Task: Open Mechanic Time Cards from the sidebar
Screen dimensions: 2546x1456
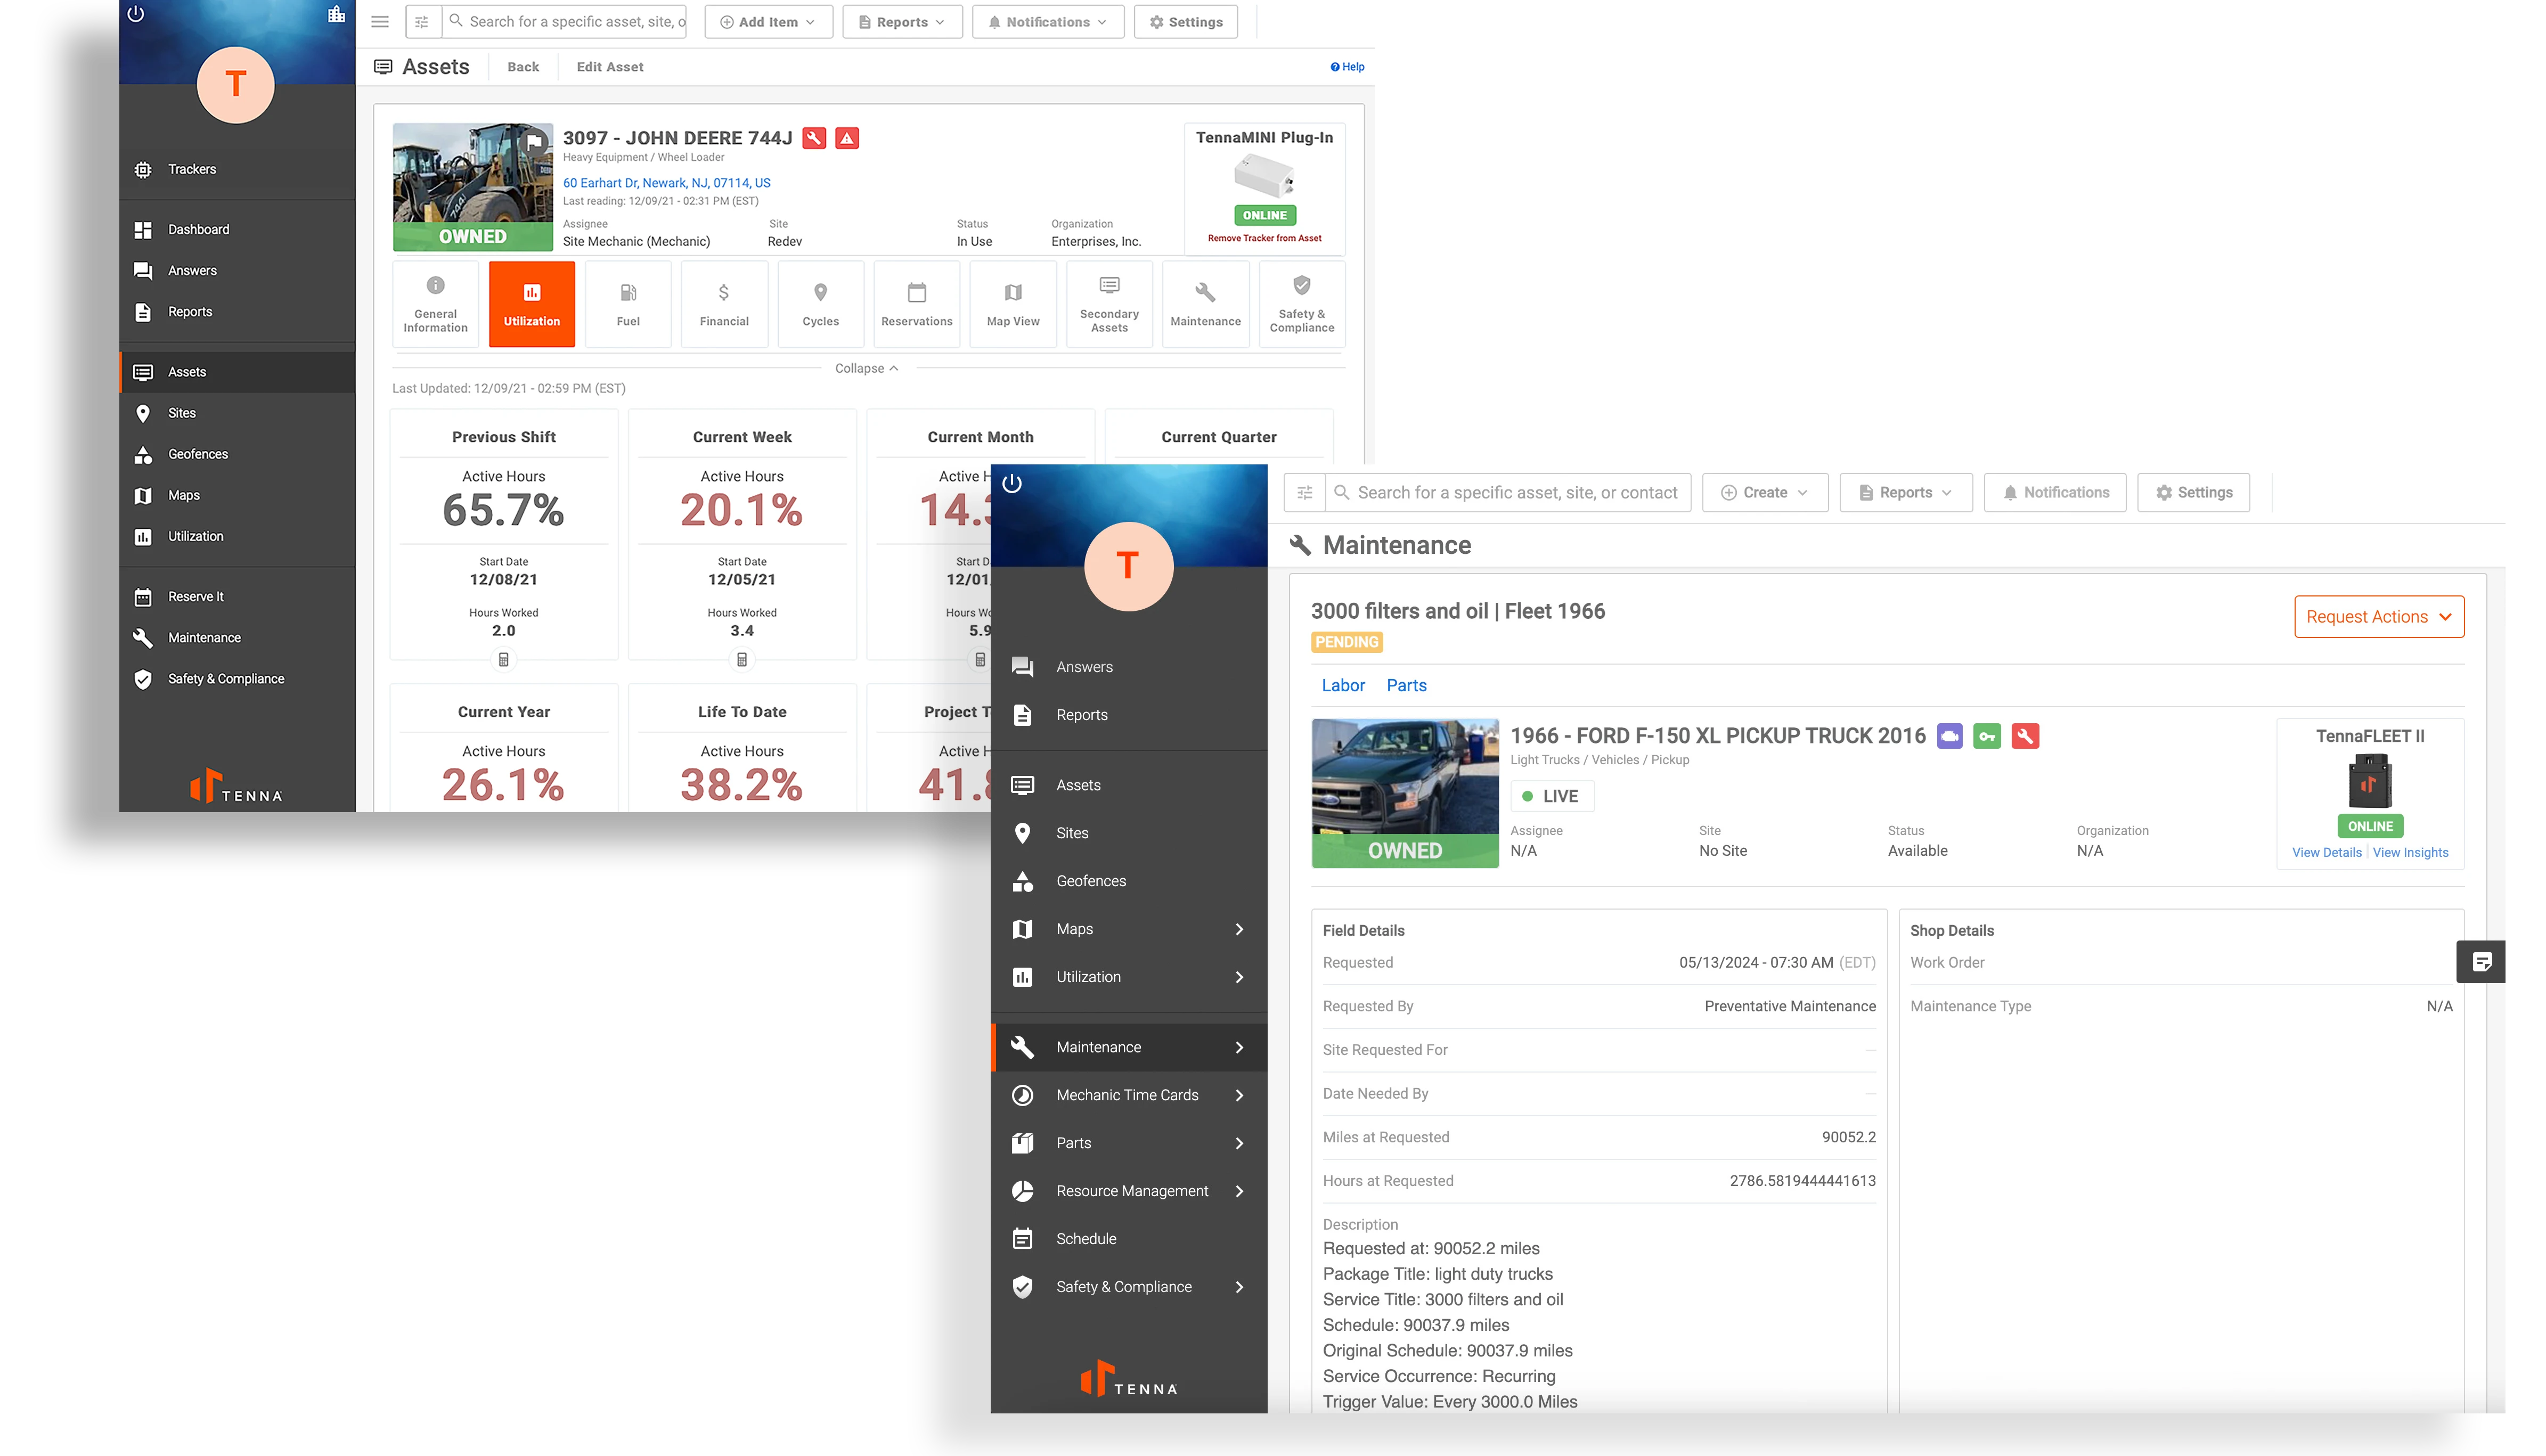Action: tap(1127, 1095)
